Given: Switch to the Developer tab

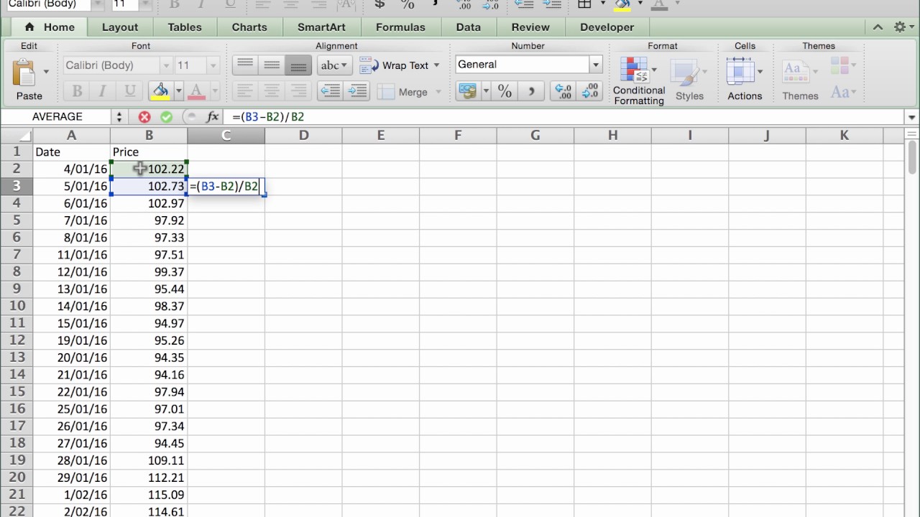Looking at the screenshot, I should (x=607, y=27).
